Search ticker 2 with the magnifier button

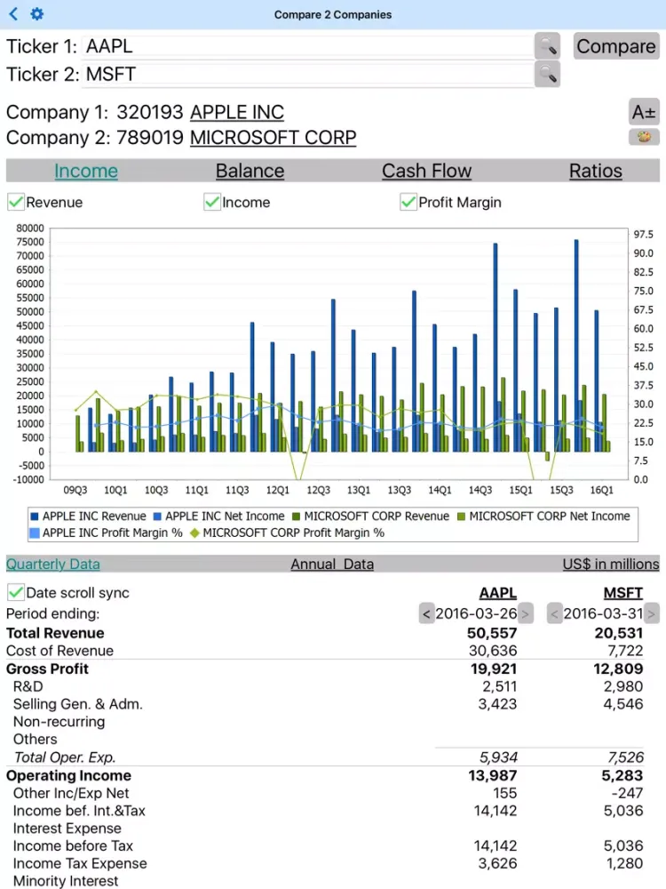pyautogui.click(x=547, y=74)
